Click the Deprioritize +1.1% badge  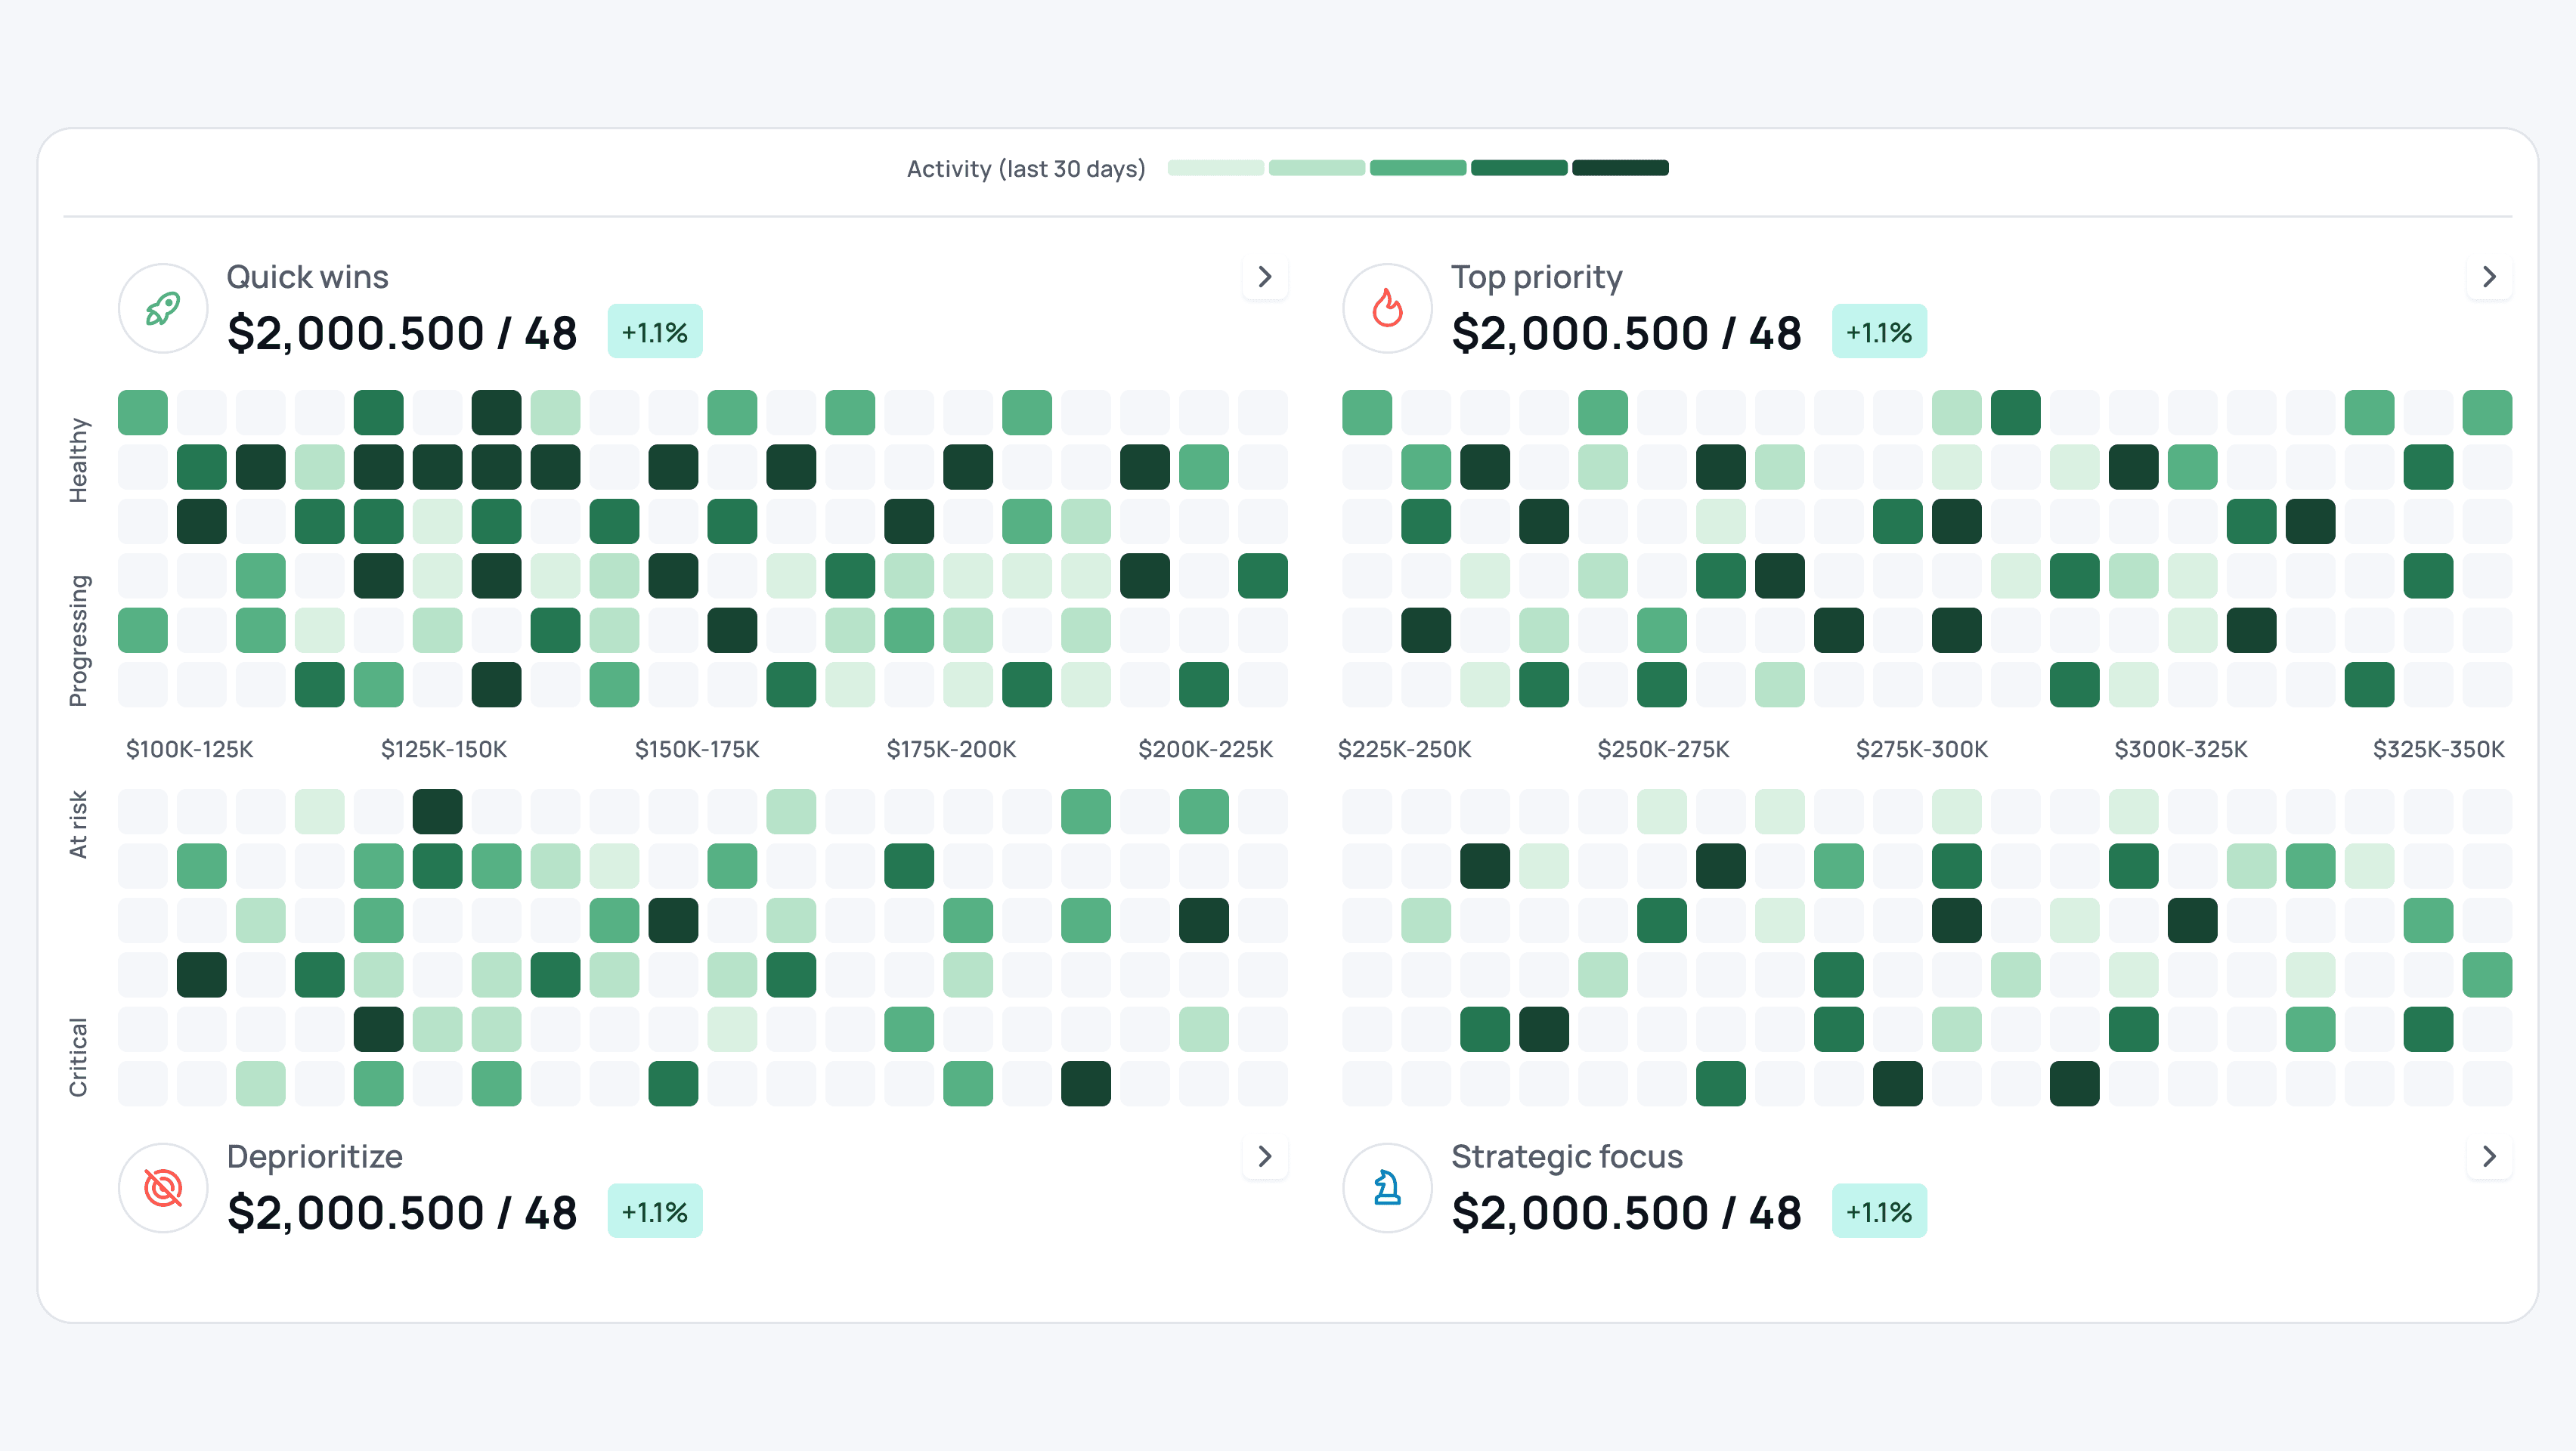655,1212
